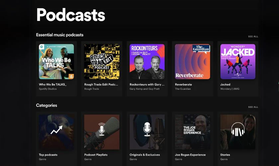Click the trending arrow icon on Top podcasts
The width and height of the screenshot is (279, 166).
coord(56,130)
